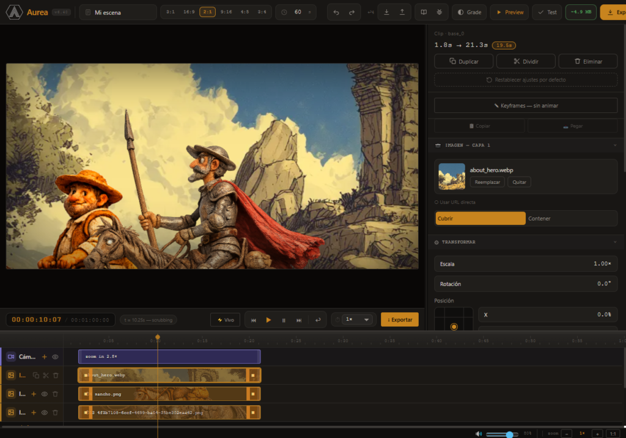Zoom in the timeline with plus button

(597, 434)
